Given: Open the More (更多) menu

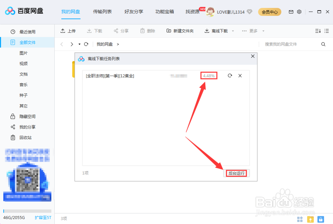Looking at the screenshot, I should coord(249,31).
